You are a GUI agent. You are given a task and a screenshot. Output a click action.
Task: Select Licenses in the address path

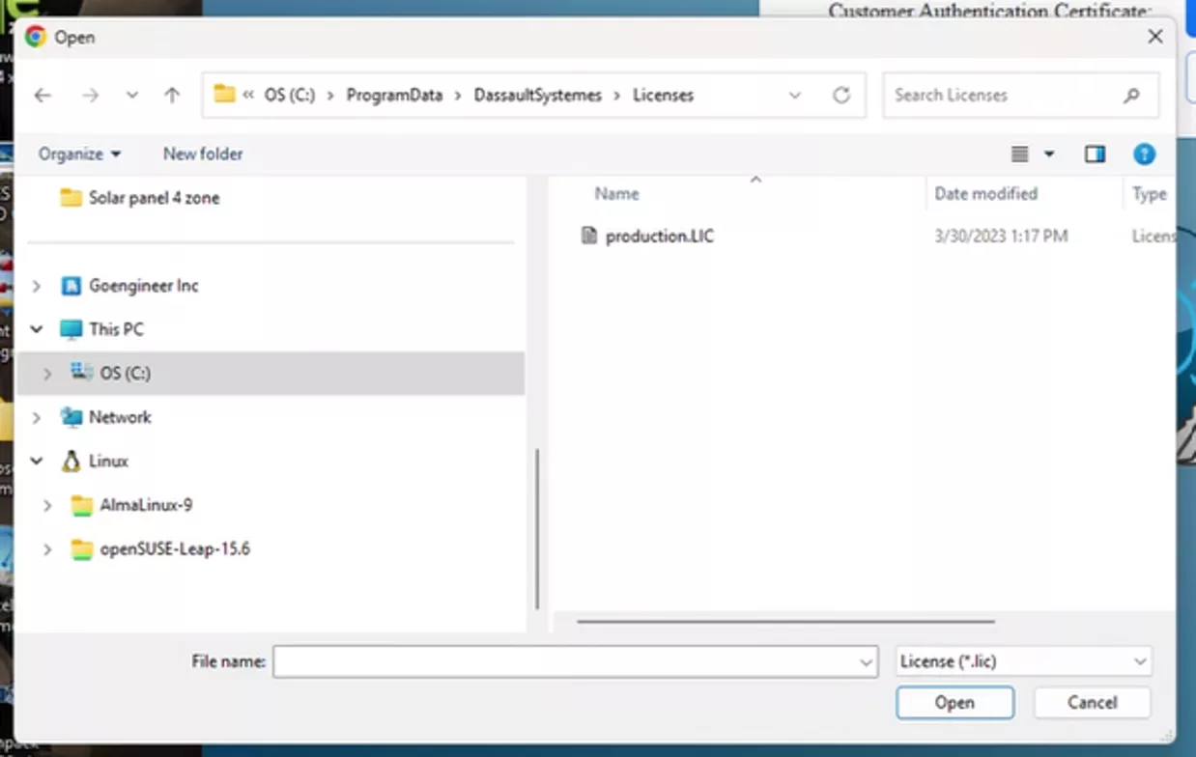663,96
